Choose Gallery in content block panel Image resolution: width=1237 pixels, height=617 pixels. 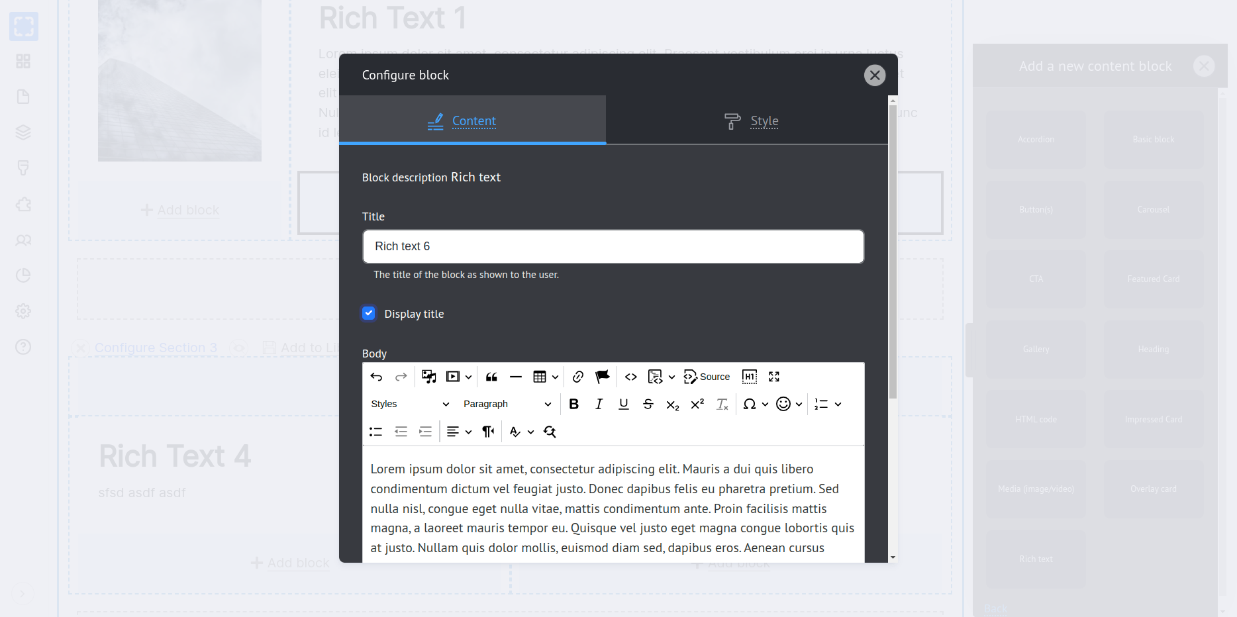click(x=1036, y=350)
